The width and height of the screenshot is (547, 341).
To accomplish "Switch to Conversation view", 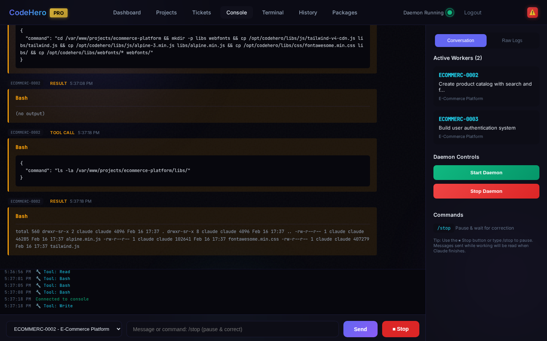I will click(x=460, y=41).
